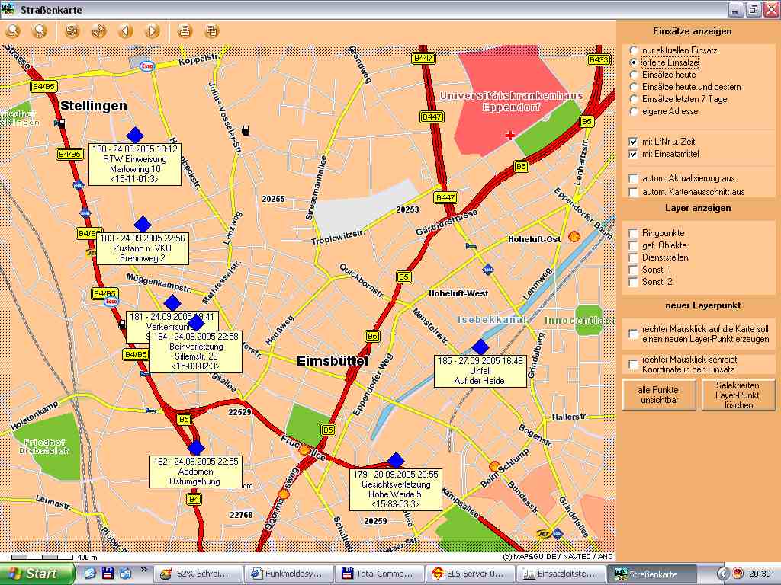Go to the next map view with the right arrow
Image resolution: width=781 pixels, height=585 pixels.
152,31
